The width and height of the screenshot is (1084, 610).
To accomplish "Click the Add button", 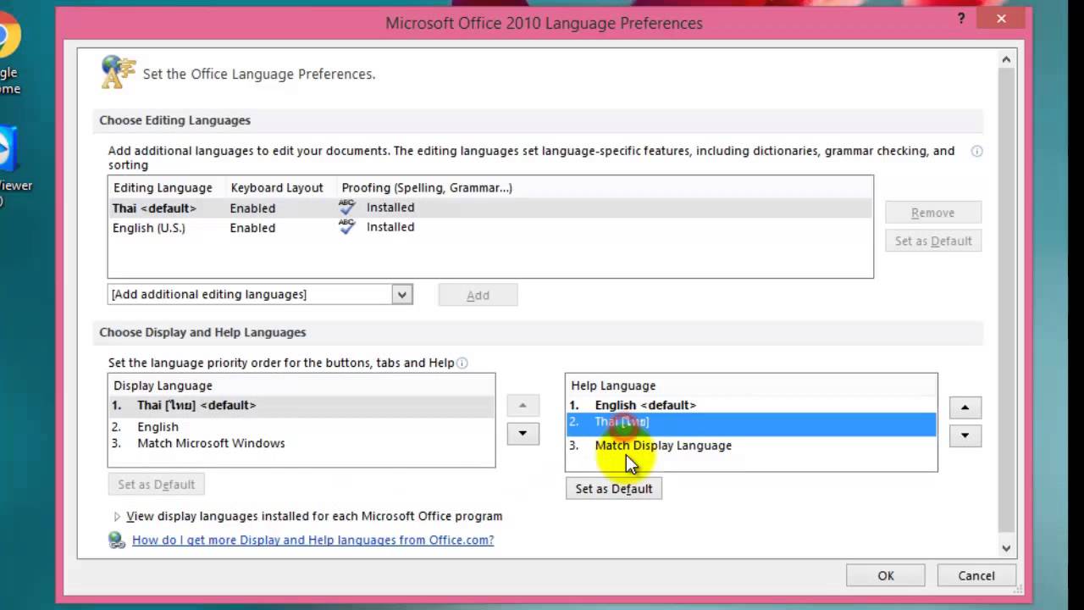I will [478, 295].
